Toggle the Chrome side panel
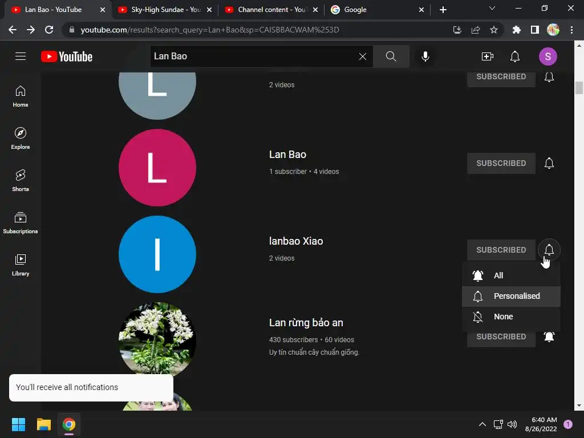Screen dimensions: 584x438 [x=534, y=30]
